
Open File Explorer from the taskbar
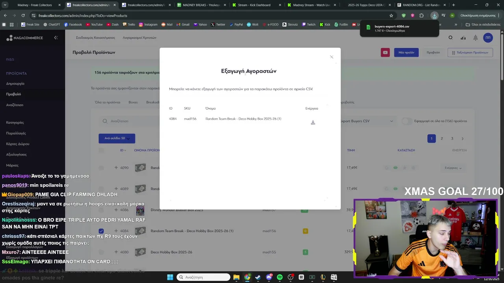pos(236,277)
